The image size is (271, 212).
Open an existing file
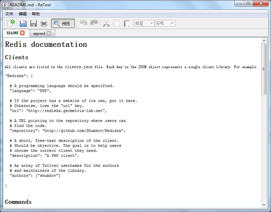(23, 23)
